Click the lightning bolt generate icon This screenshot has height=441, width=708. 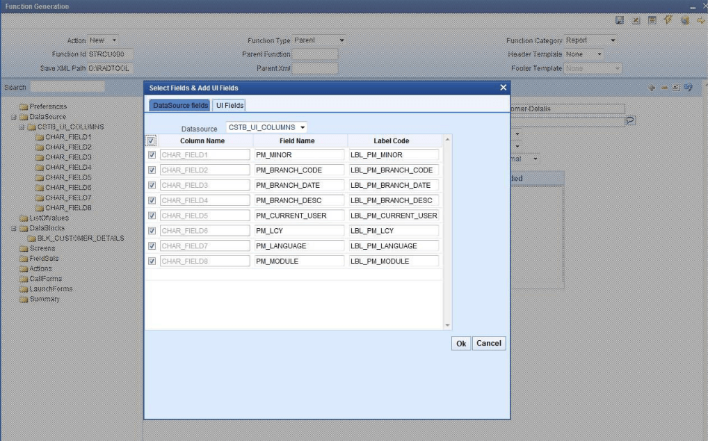[x=668, y=20]
